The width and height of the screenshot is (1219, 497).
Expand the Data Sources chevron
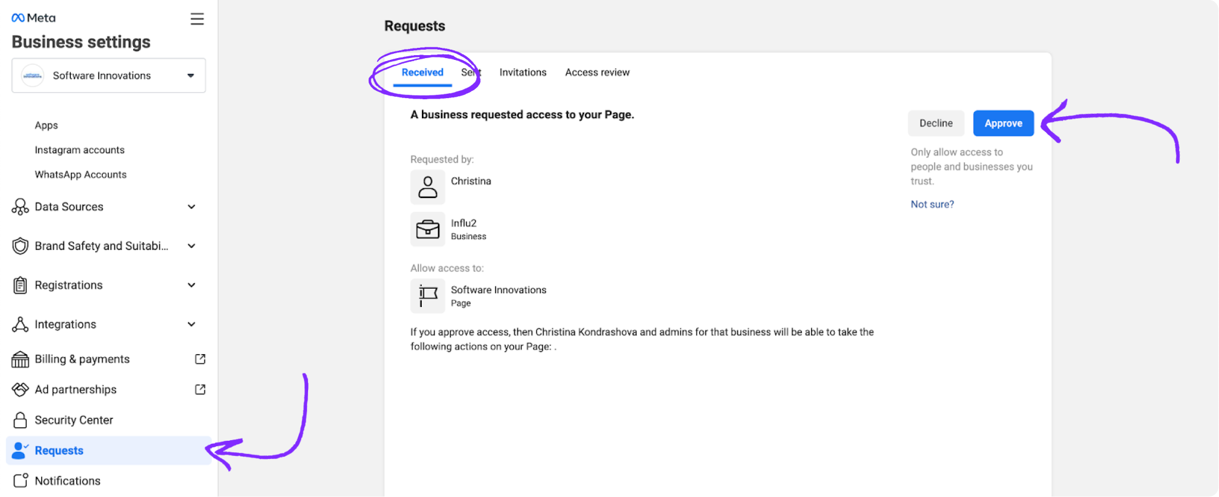click(191, 207)
